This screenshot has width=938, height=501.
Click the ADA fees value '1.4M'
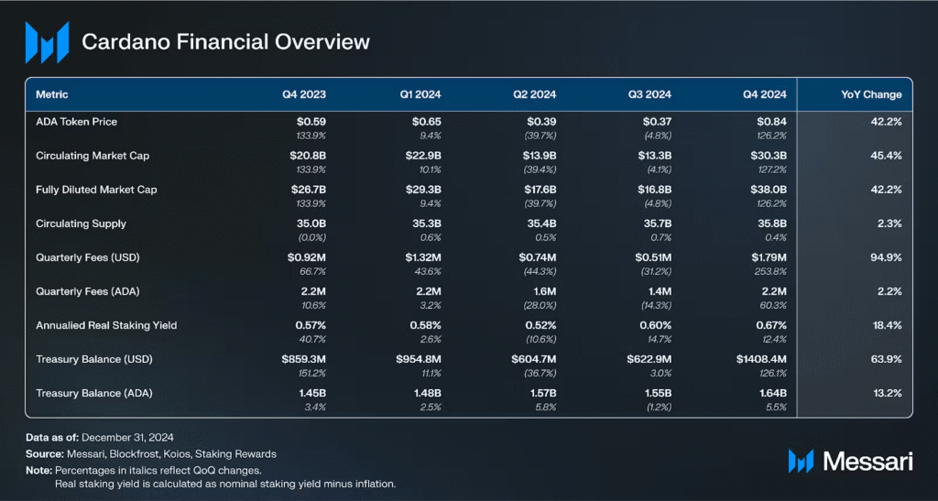[660, 292]
